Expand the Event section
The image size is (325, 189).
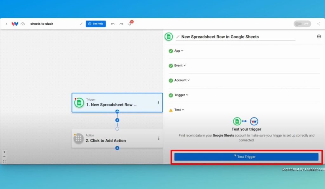click(180, 66)
